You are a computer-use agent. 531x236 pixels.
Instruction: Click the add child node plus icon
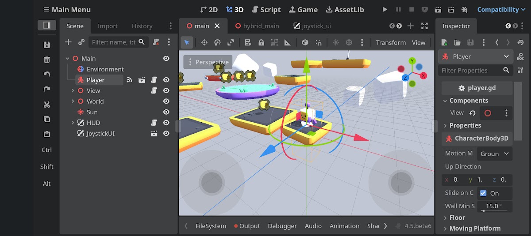click(x=68, y=42)
